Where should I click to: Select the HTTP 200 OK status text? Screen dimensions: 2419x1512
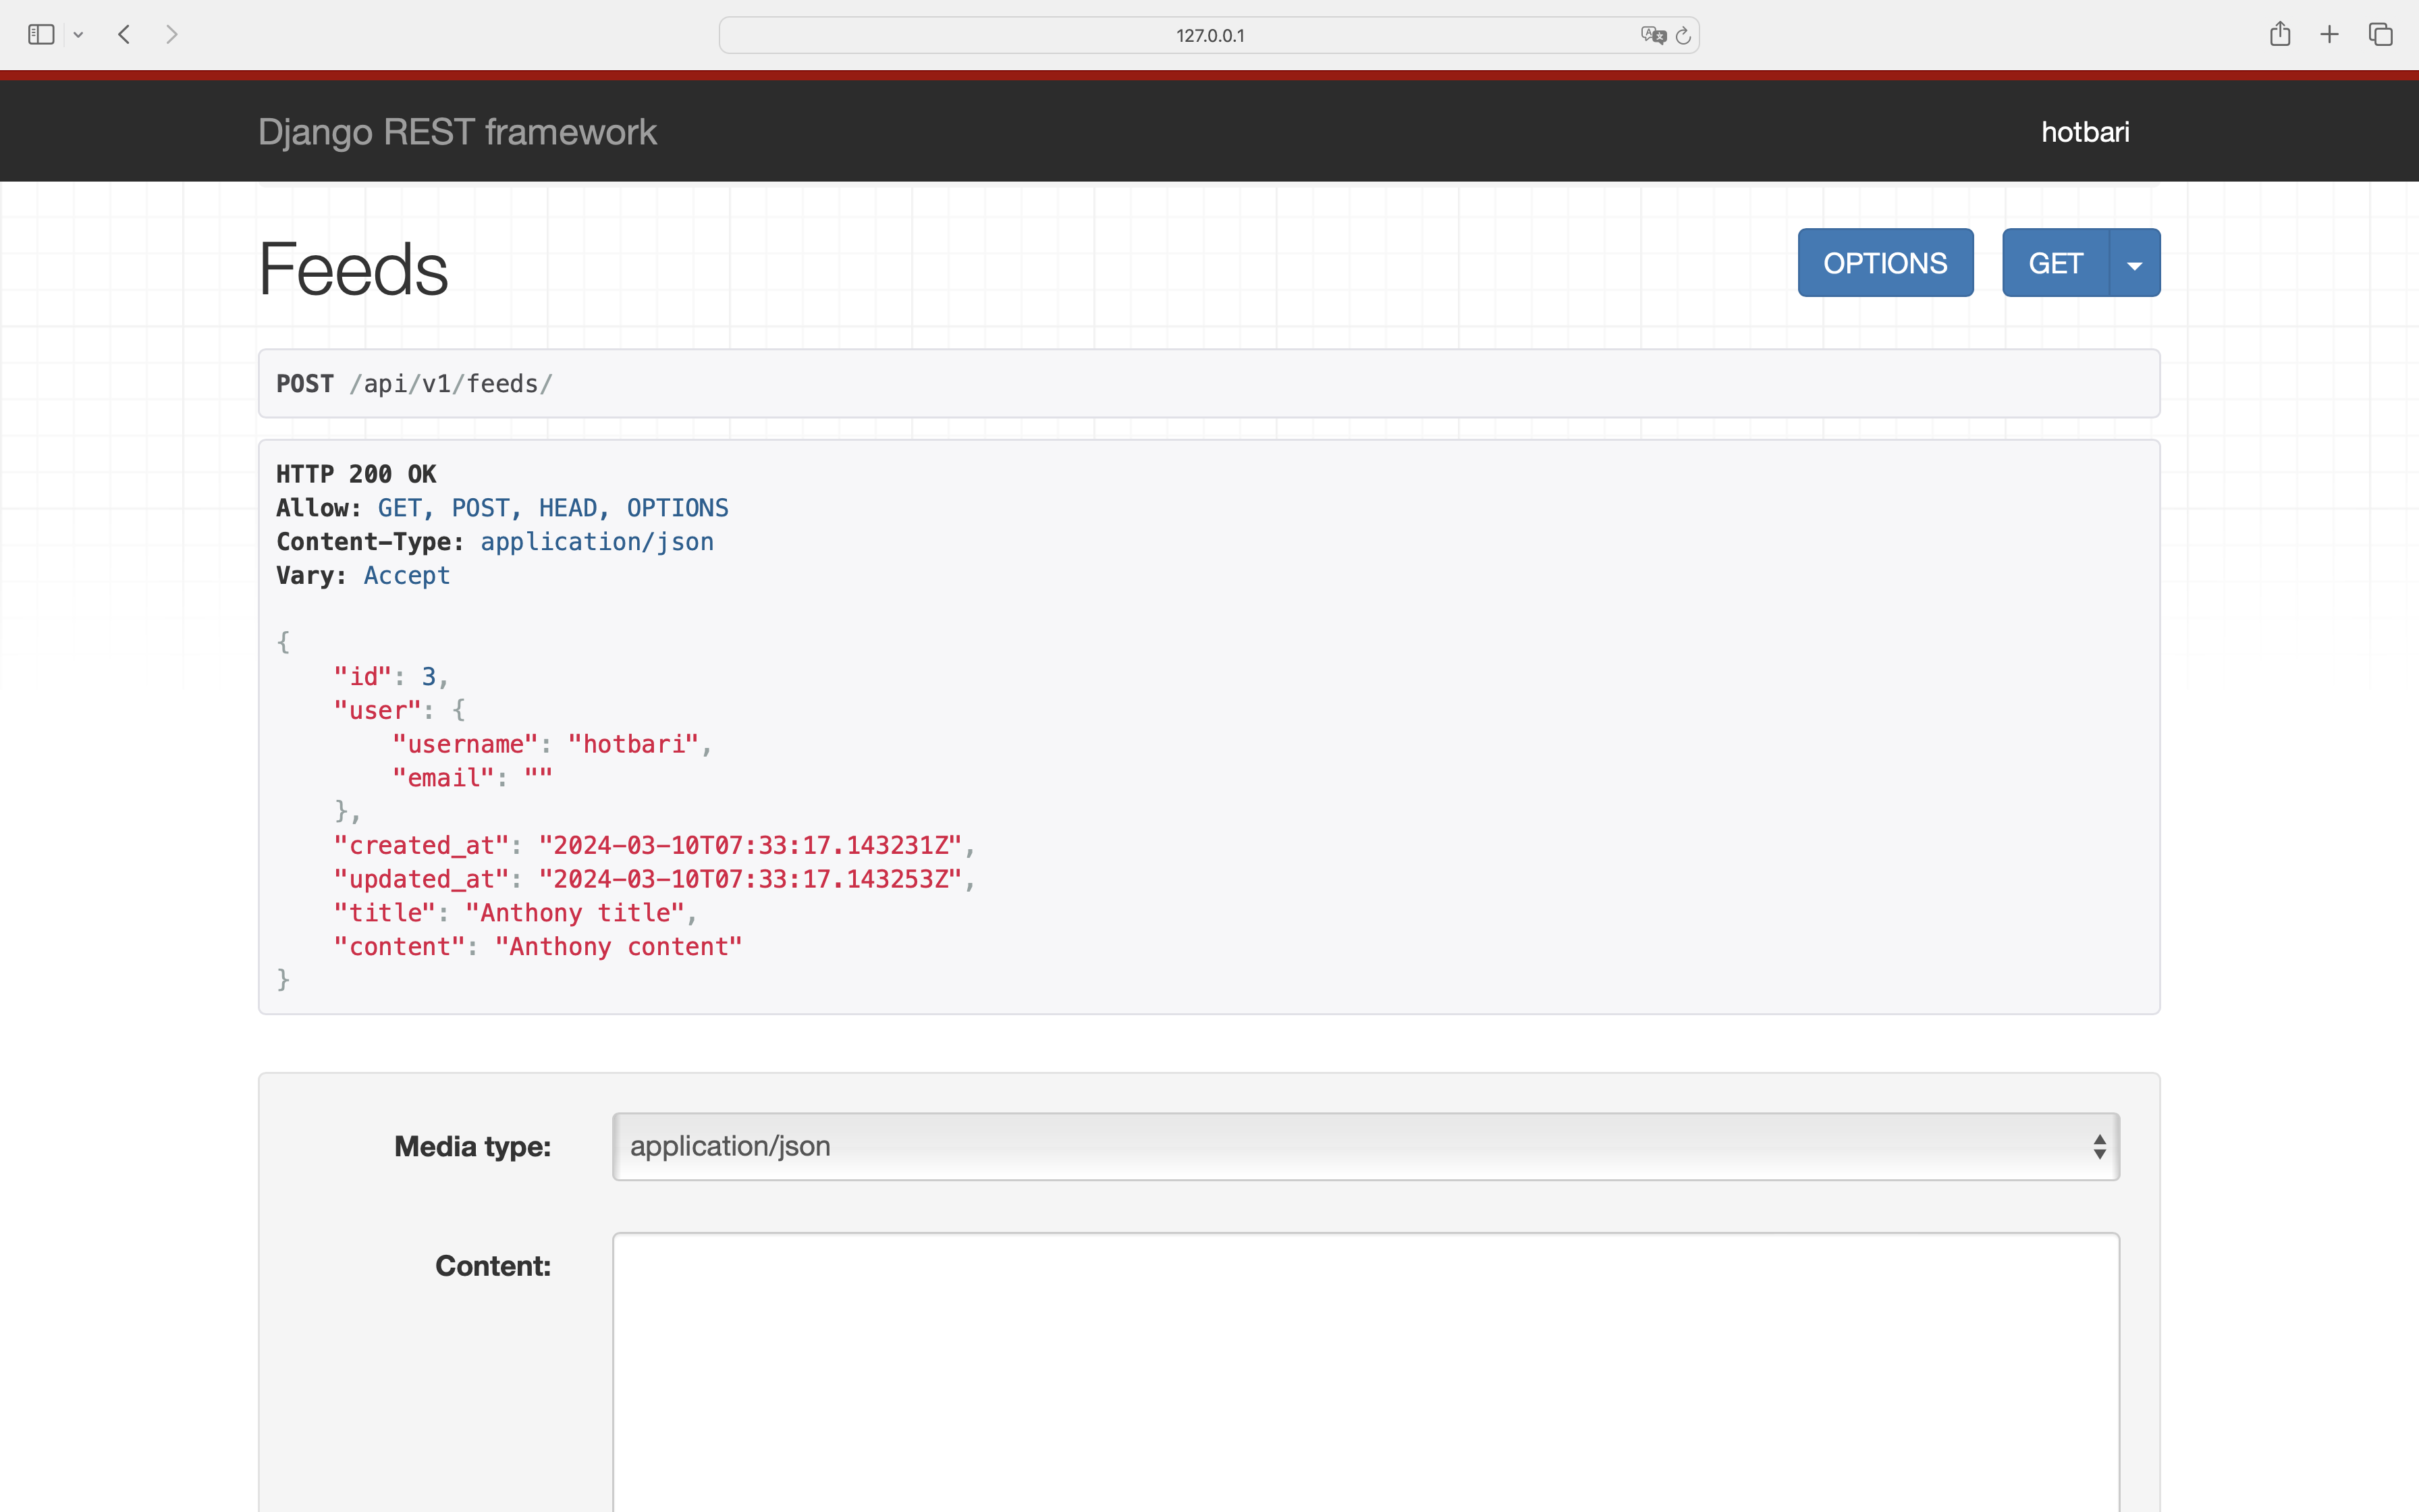(356, 474)
